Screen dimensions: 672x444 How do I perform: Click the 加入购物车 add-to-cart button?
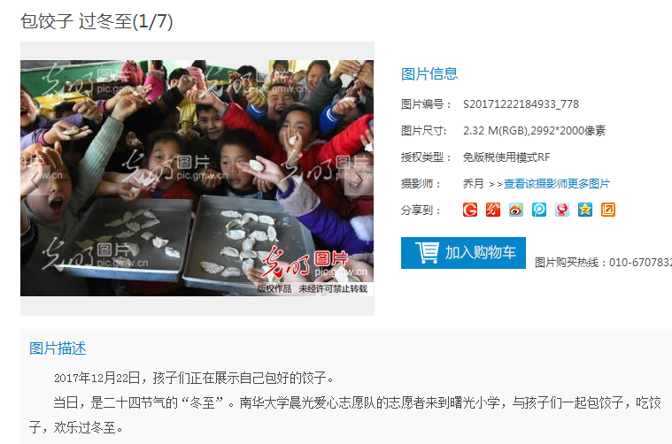point(463,253)
